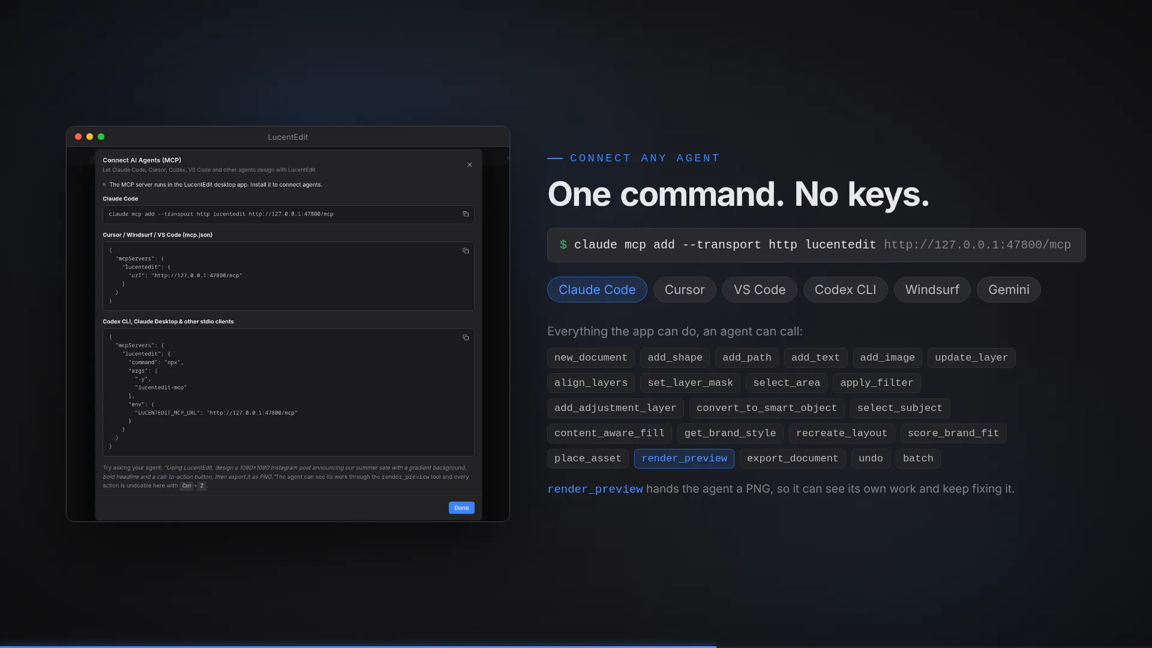Screen dimensions: 1152x648
Task: Choose the Codex CLI tab
Action: tap(845, 290)
